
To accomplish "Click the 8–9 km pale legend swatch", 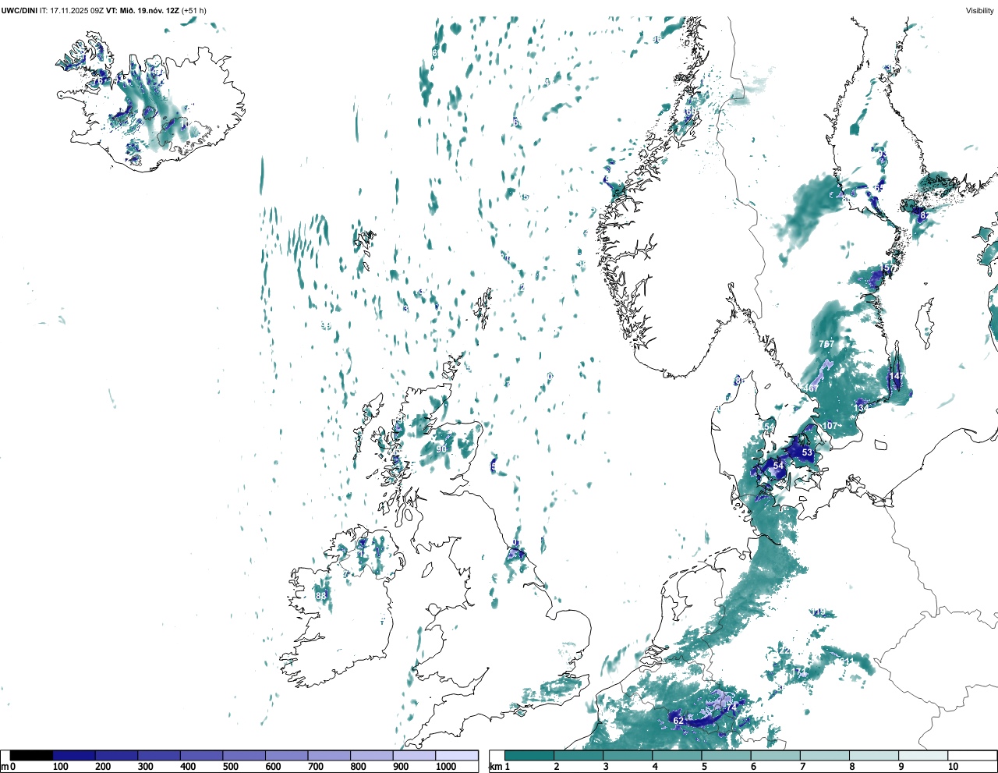I will tap(873, 755).
